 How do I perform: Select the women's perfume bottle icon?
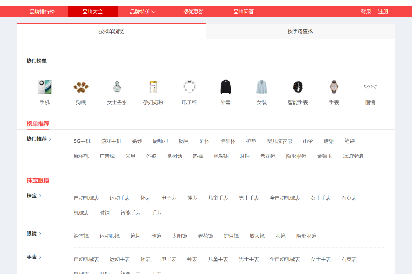[117, 87]
